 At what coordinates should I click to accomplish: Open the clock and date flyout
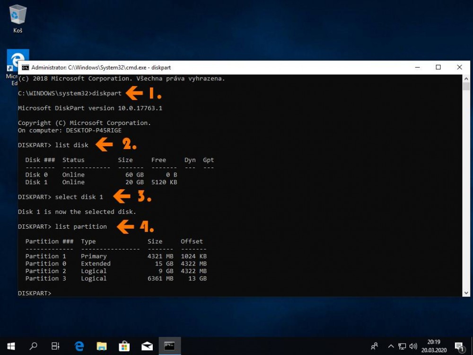(433, 346)
